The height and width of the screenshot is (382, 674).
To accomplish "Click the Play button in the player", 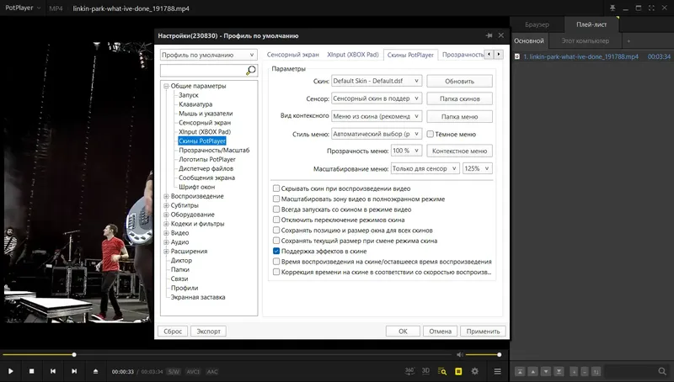I will (11, 371).
